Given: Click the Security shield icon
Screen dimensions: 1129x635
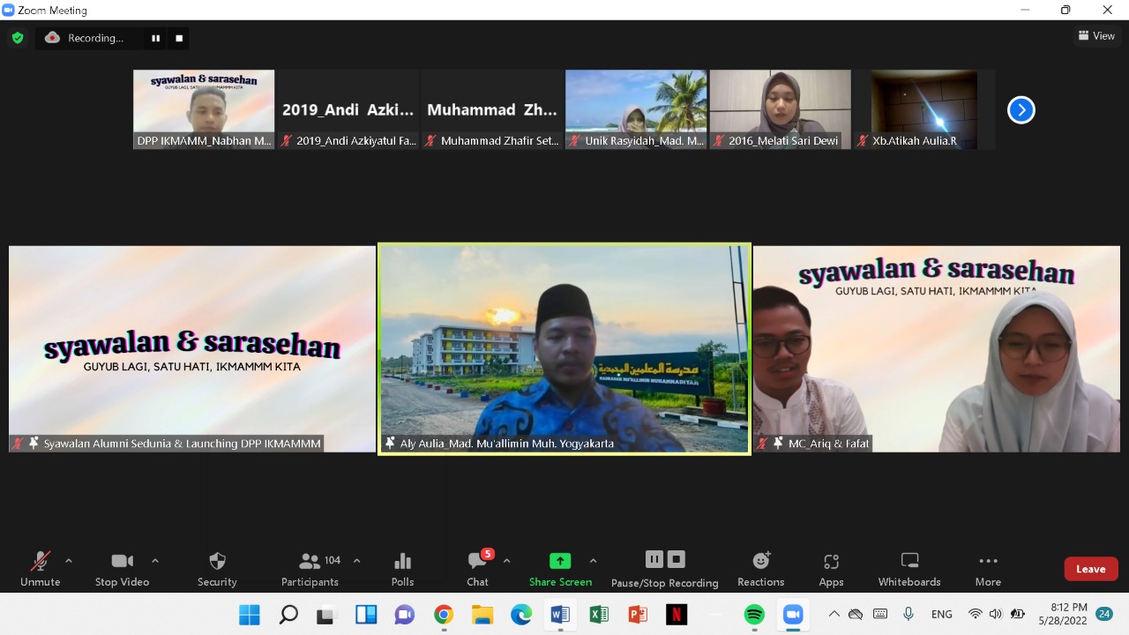Looking at the screenshot, I should [217, 561].
